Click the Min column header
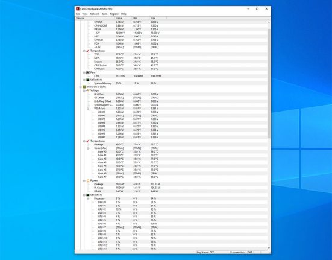The image size is (332, 260). pos(141,19)
